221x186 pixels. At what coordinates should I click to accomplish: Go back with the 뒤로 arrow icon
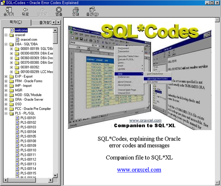pyautogui.click(x=26, y=9)
